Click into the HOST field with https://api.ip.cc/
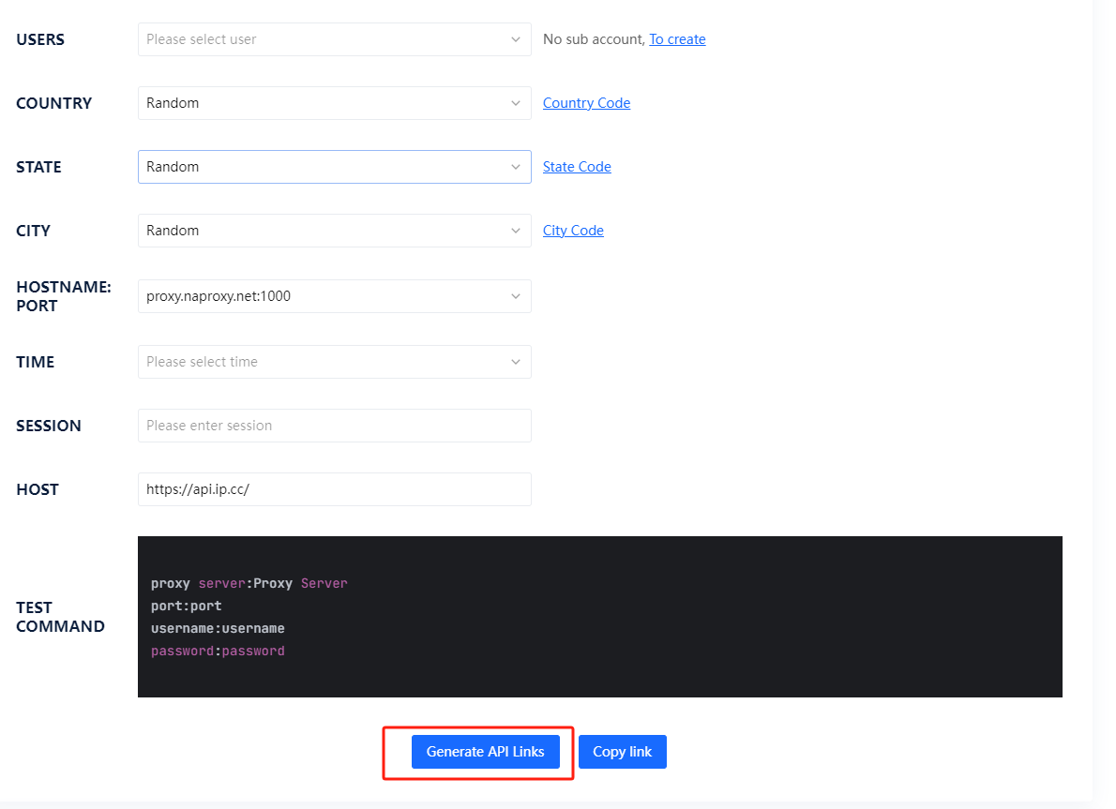The image size is (1116, 809). click(x=334, y=489)
